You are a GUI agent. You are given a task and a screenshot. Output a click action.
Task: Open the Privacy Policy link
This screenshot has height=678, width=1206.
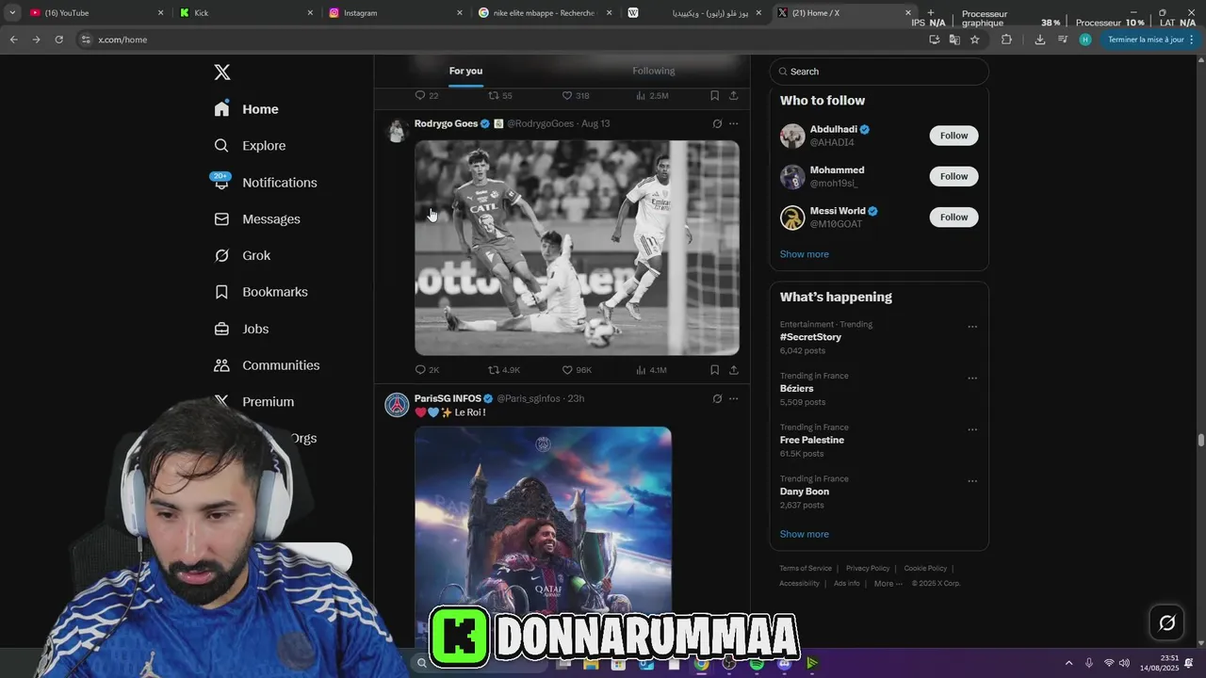click(868, 569)
